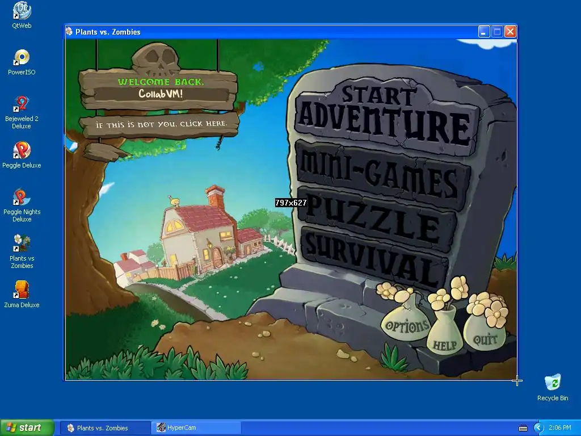
Task: Click the flower icon in the window title bar
Action: pyautogui.click(x=69, y=32)
